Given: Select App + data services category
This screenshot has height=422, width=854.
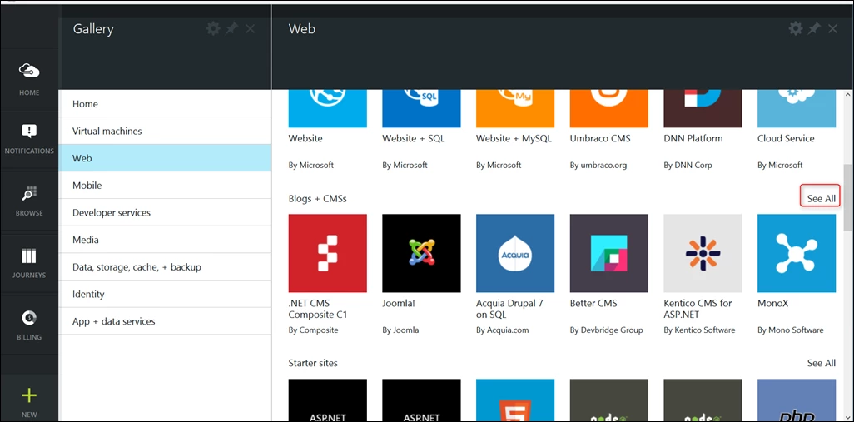Looking at the screenshot, I should [165, 321].
